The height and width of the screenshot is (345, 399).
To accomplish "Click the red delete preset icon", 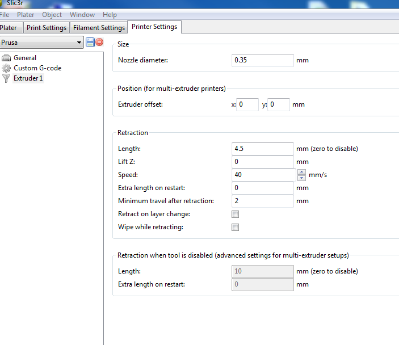I will pyautogui.click(x=99, y=42).
